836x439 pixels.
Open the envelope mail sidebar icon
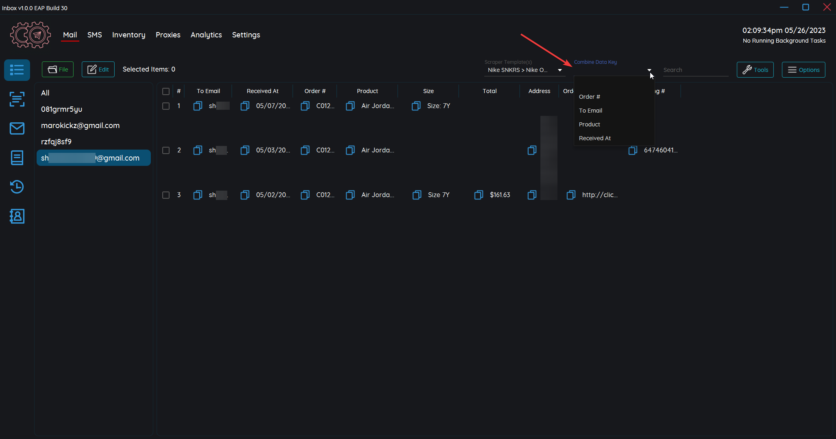pos(17,128)
